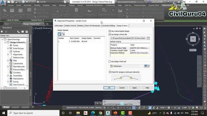
Task: Click the status bar settings gear icon
Action: click(169, 108)
